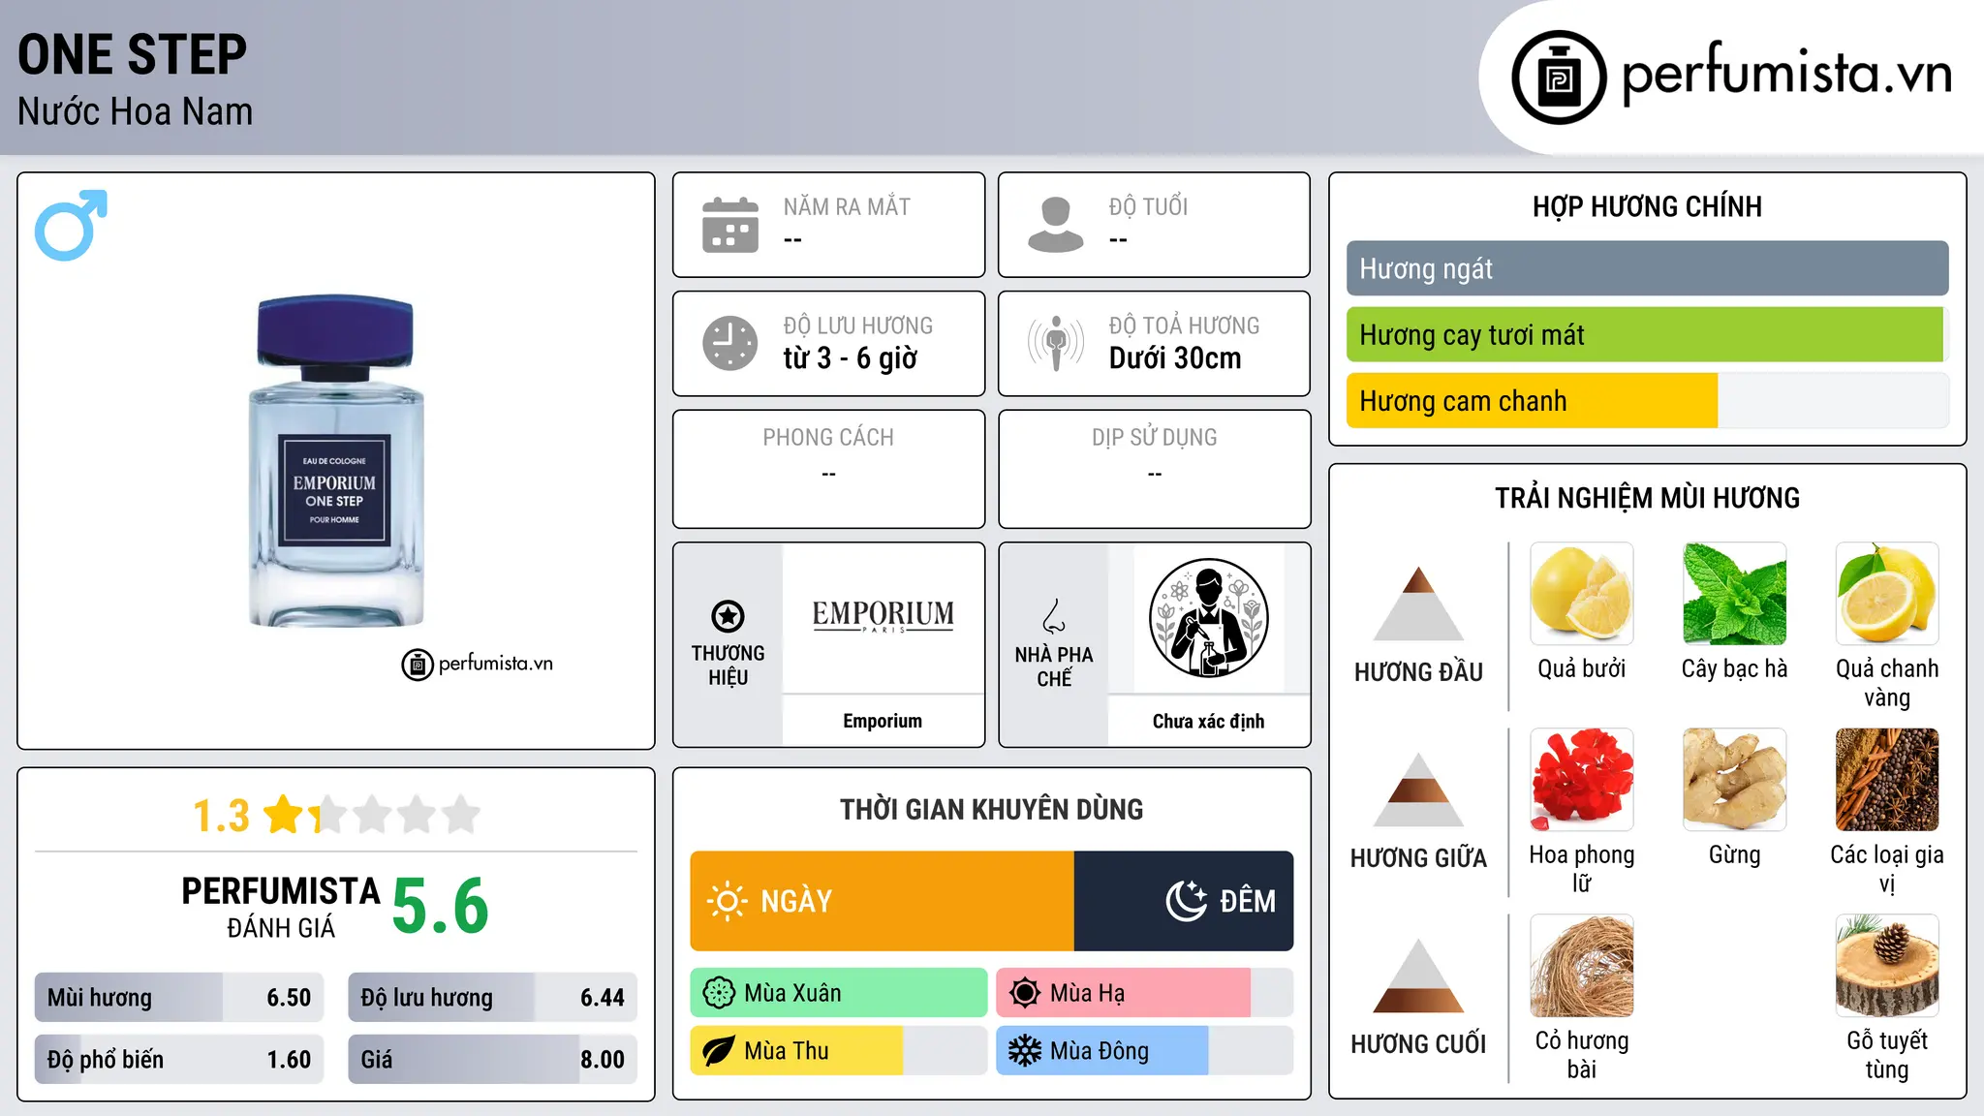Click the sun icon next to Mùa Hạ

coord(1025,993)
